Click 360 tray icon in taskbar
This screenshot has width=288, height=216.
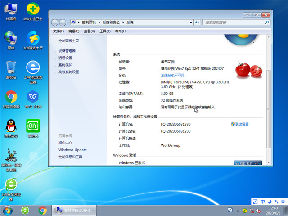pyautogui.click(x=244, y=211)
